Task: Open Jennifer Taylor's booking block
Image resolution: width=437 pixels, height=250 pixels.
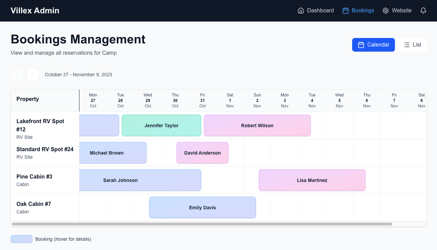Action: pyautogui.click(x=162, y=126)
